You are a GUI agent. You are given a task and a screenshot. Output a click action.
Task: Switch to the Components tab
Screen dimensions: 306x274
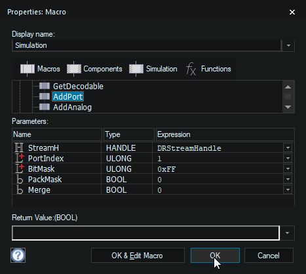[x=94, y=69]
